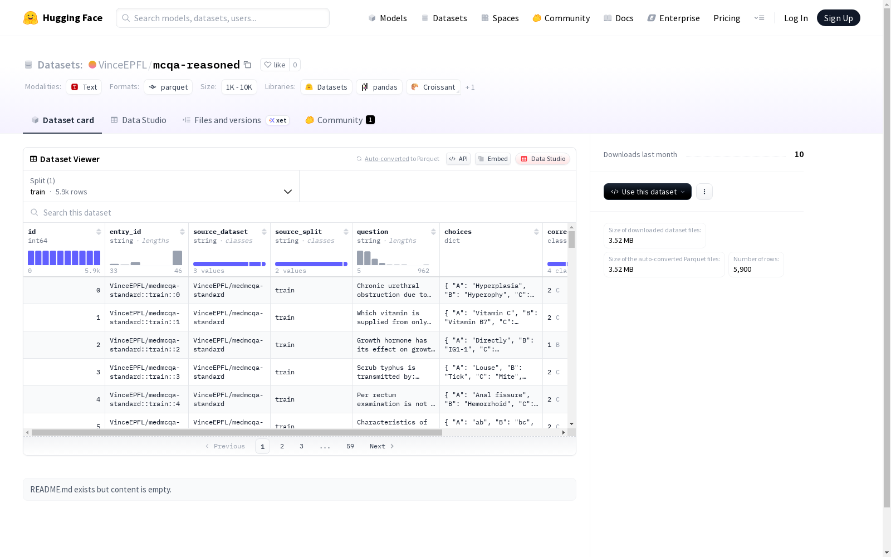Click the scroll-left arrow of table
891x557 pixels.
[x=27, y=432]
